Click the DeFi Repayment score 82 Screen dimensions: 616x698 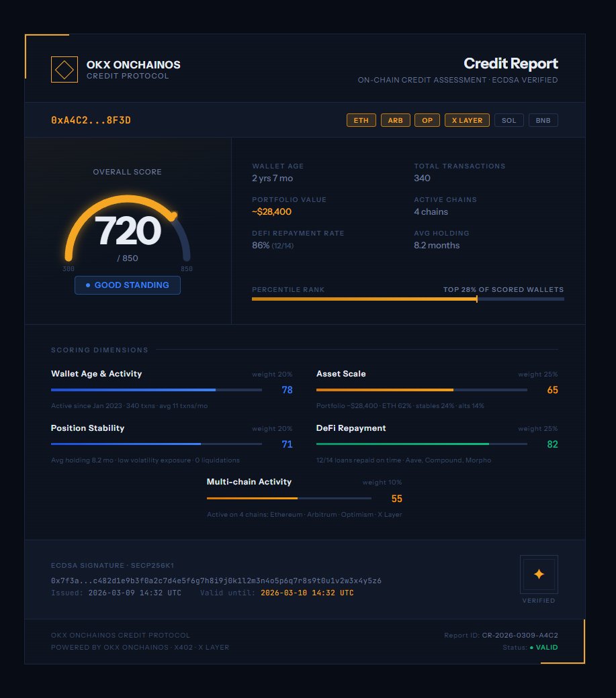(552, 444)
